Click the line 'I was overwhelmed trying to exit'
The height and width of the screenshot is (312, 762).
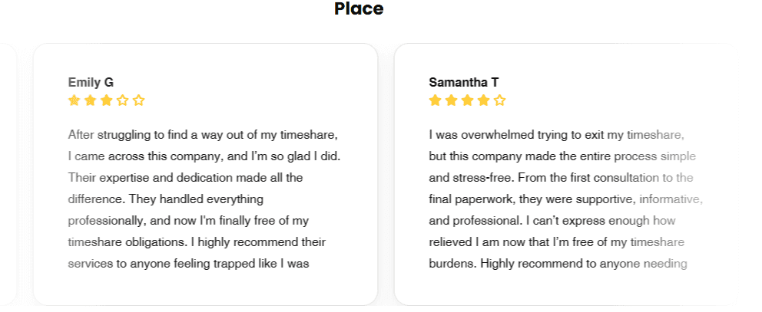point(556,135)
